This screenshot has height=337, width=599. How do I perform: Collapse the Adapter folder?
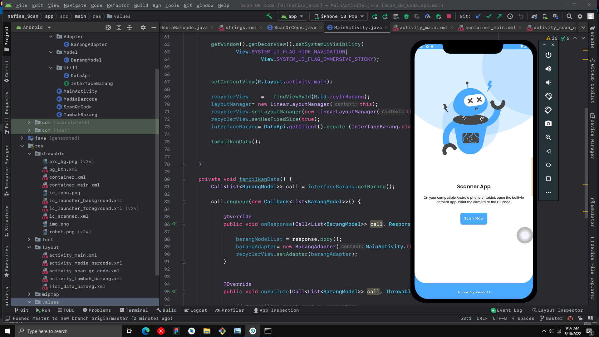[x=51, y=37]
